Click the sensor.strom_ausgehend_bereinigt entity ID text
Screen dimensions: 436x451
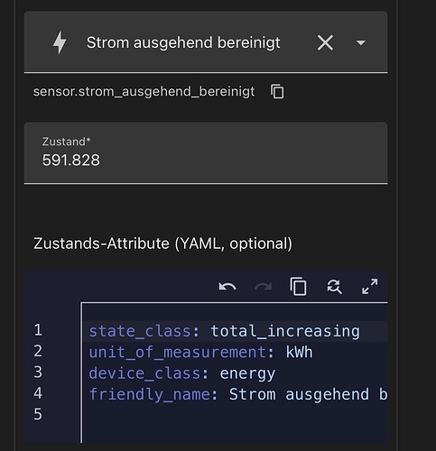[144, 91]
